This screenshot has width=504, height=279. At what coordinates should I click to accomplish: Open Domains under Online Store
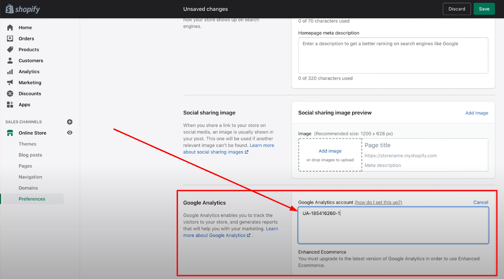pyautogui.click(x=28, y=188)
